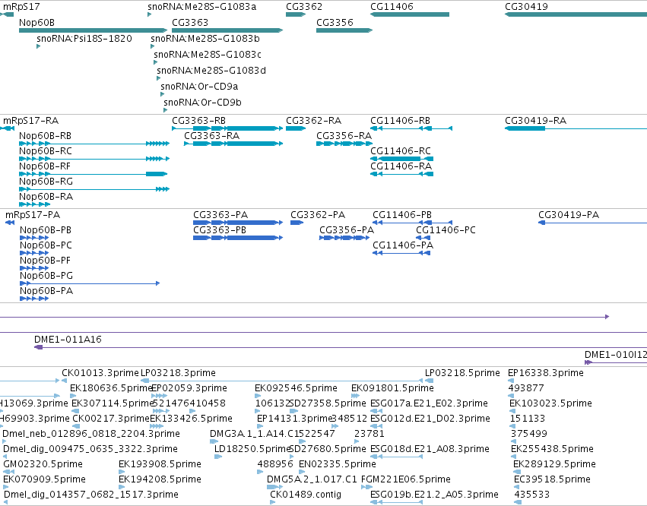Click the CG11406 gene bar
The width and height of the screenshot is (647, 506).
pyautogui.click(x=410, y=14)
